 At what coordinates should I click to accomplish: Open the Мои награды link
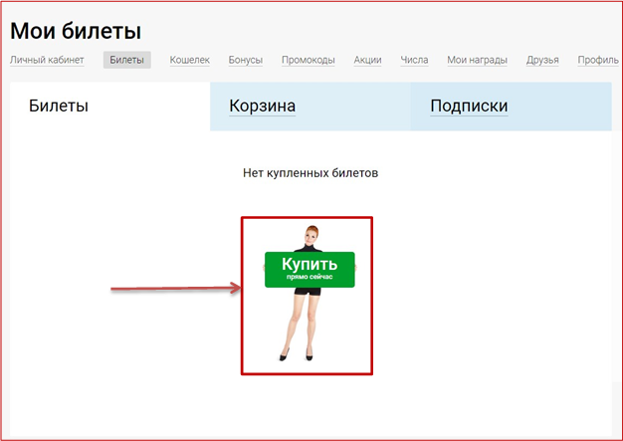point(477,60)
